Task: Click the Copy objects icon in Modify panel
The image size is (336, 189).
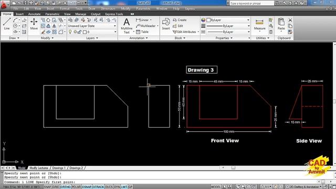Action: pyautogui.click(x=43, y=20)
